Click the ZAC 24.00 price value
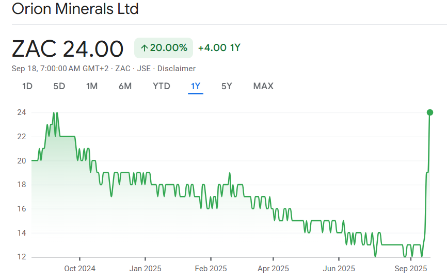447x280 pixels. tap(68, 48)
